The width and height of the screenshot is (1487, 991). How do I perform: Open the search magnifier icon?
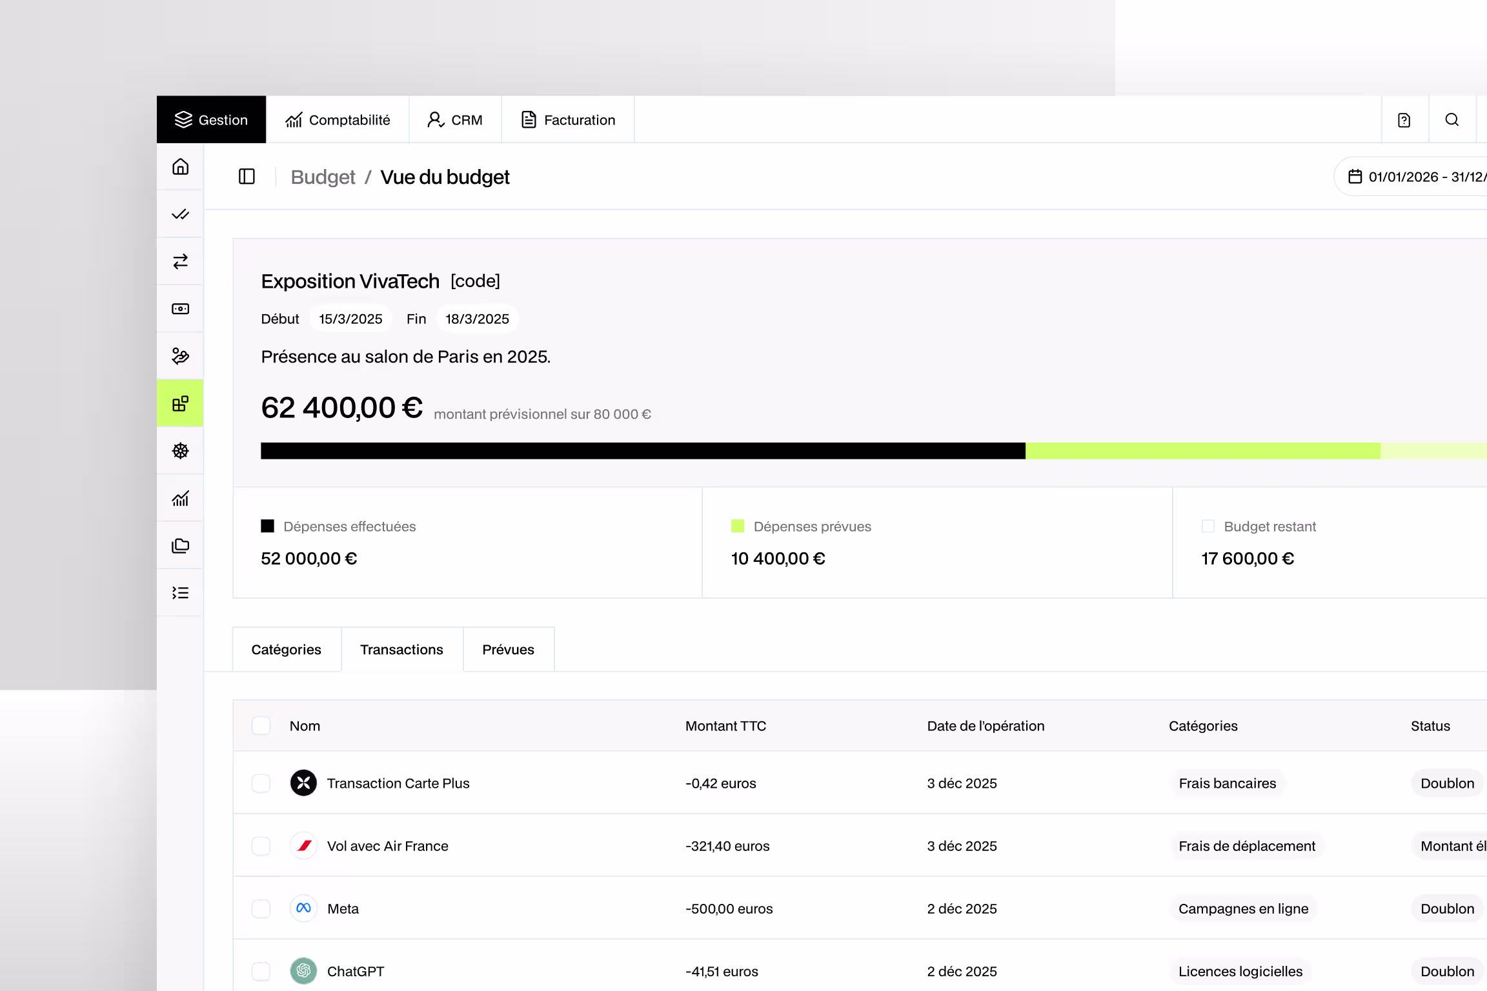point(1452,120)
